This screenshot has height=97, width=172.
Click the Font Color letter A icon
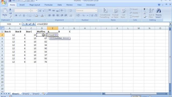click(x=42, y=16)
